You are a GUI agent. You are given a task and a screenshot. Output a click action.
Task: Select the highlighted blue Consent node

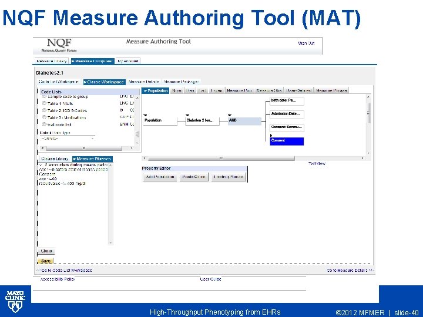(x=287, y=141)
